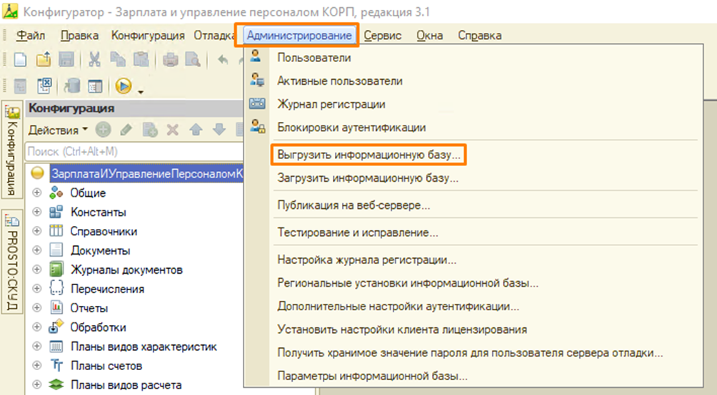Click the Move Up arrow in Конфигурация panel
Screen dimensions: 717x395
[196, 130]
